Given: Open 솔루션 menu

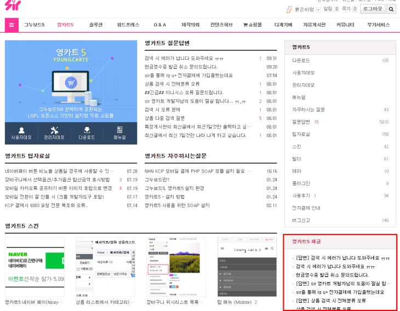Looking at the screenshot, I should click(x=96, y=25).
